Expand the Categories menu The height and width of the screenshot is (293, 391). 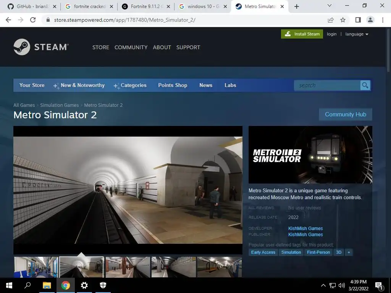click(130, 85)
